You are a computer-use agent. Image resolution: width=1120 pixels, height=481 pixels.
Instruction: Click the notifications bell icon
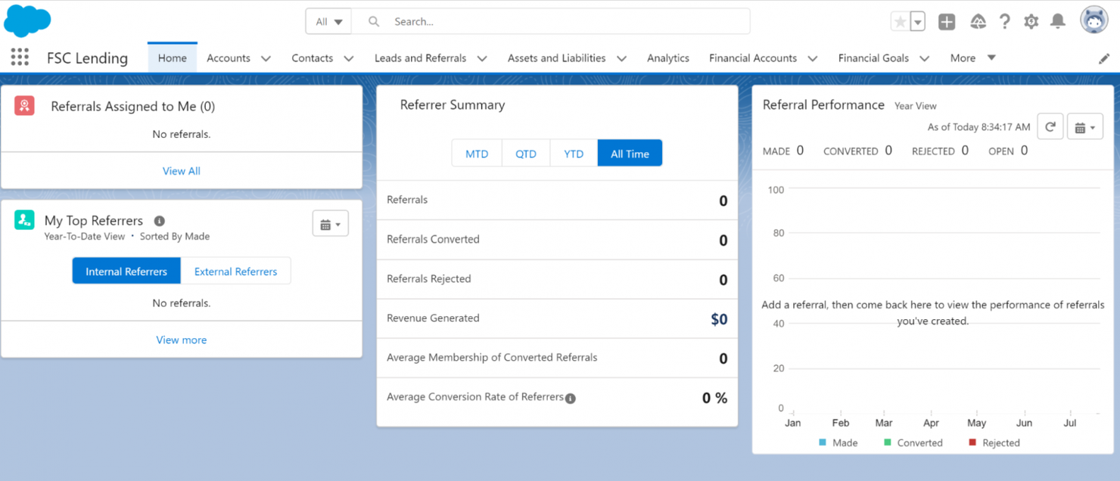(1057, 21)
